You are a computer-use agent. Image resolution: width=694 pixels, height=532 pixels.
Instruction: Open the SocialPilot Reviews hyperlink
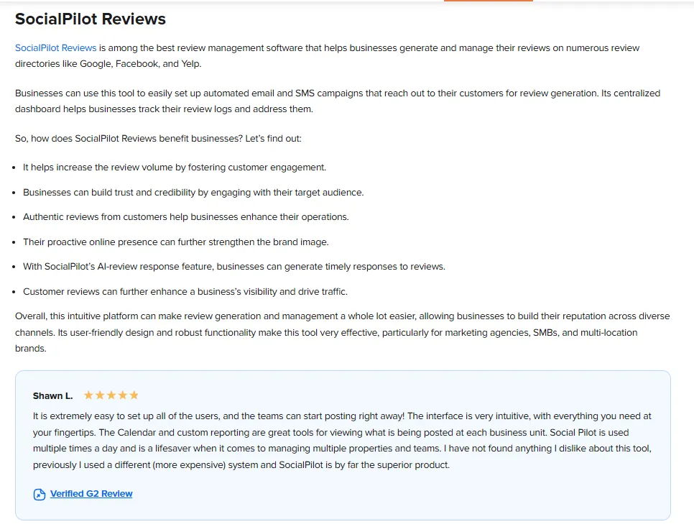click(x=55, y=47)
